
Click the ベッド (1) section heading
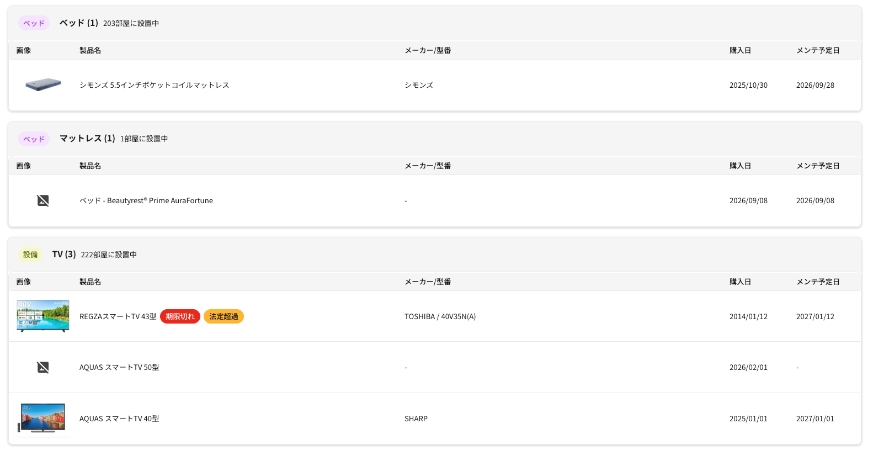coord(79,23)
